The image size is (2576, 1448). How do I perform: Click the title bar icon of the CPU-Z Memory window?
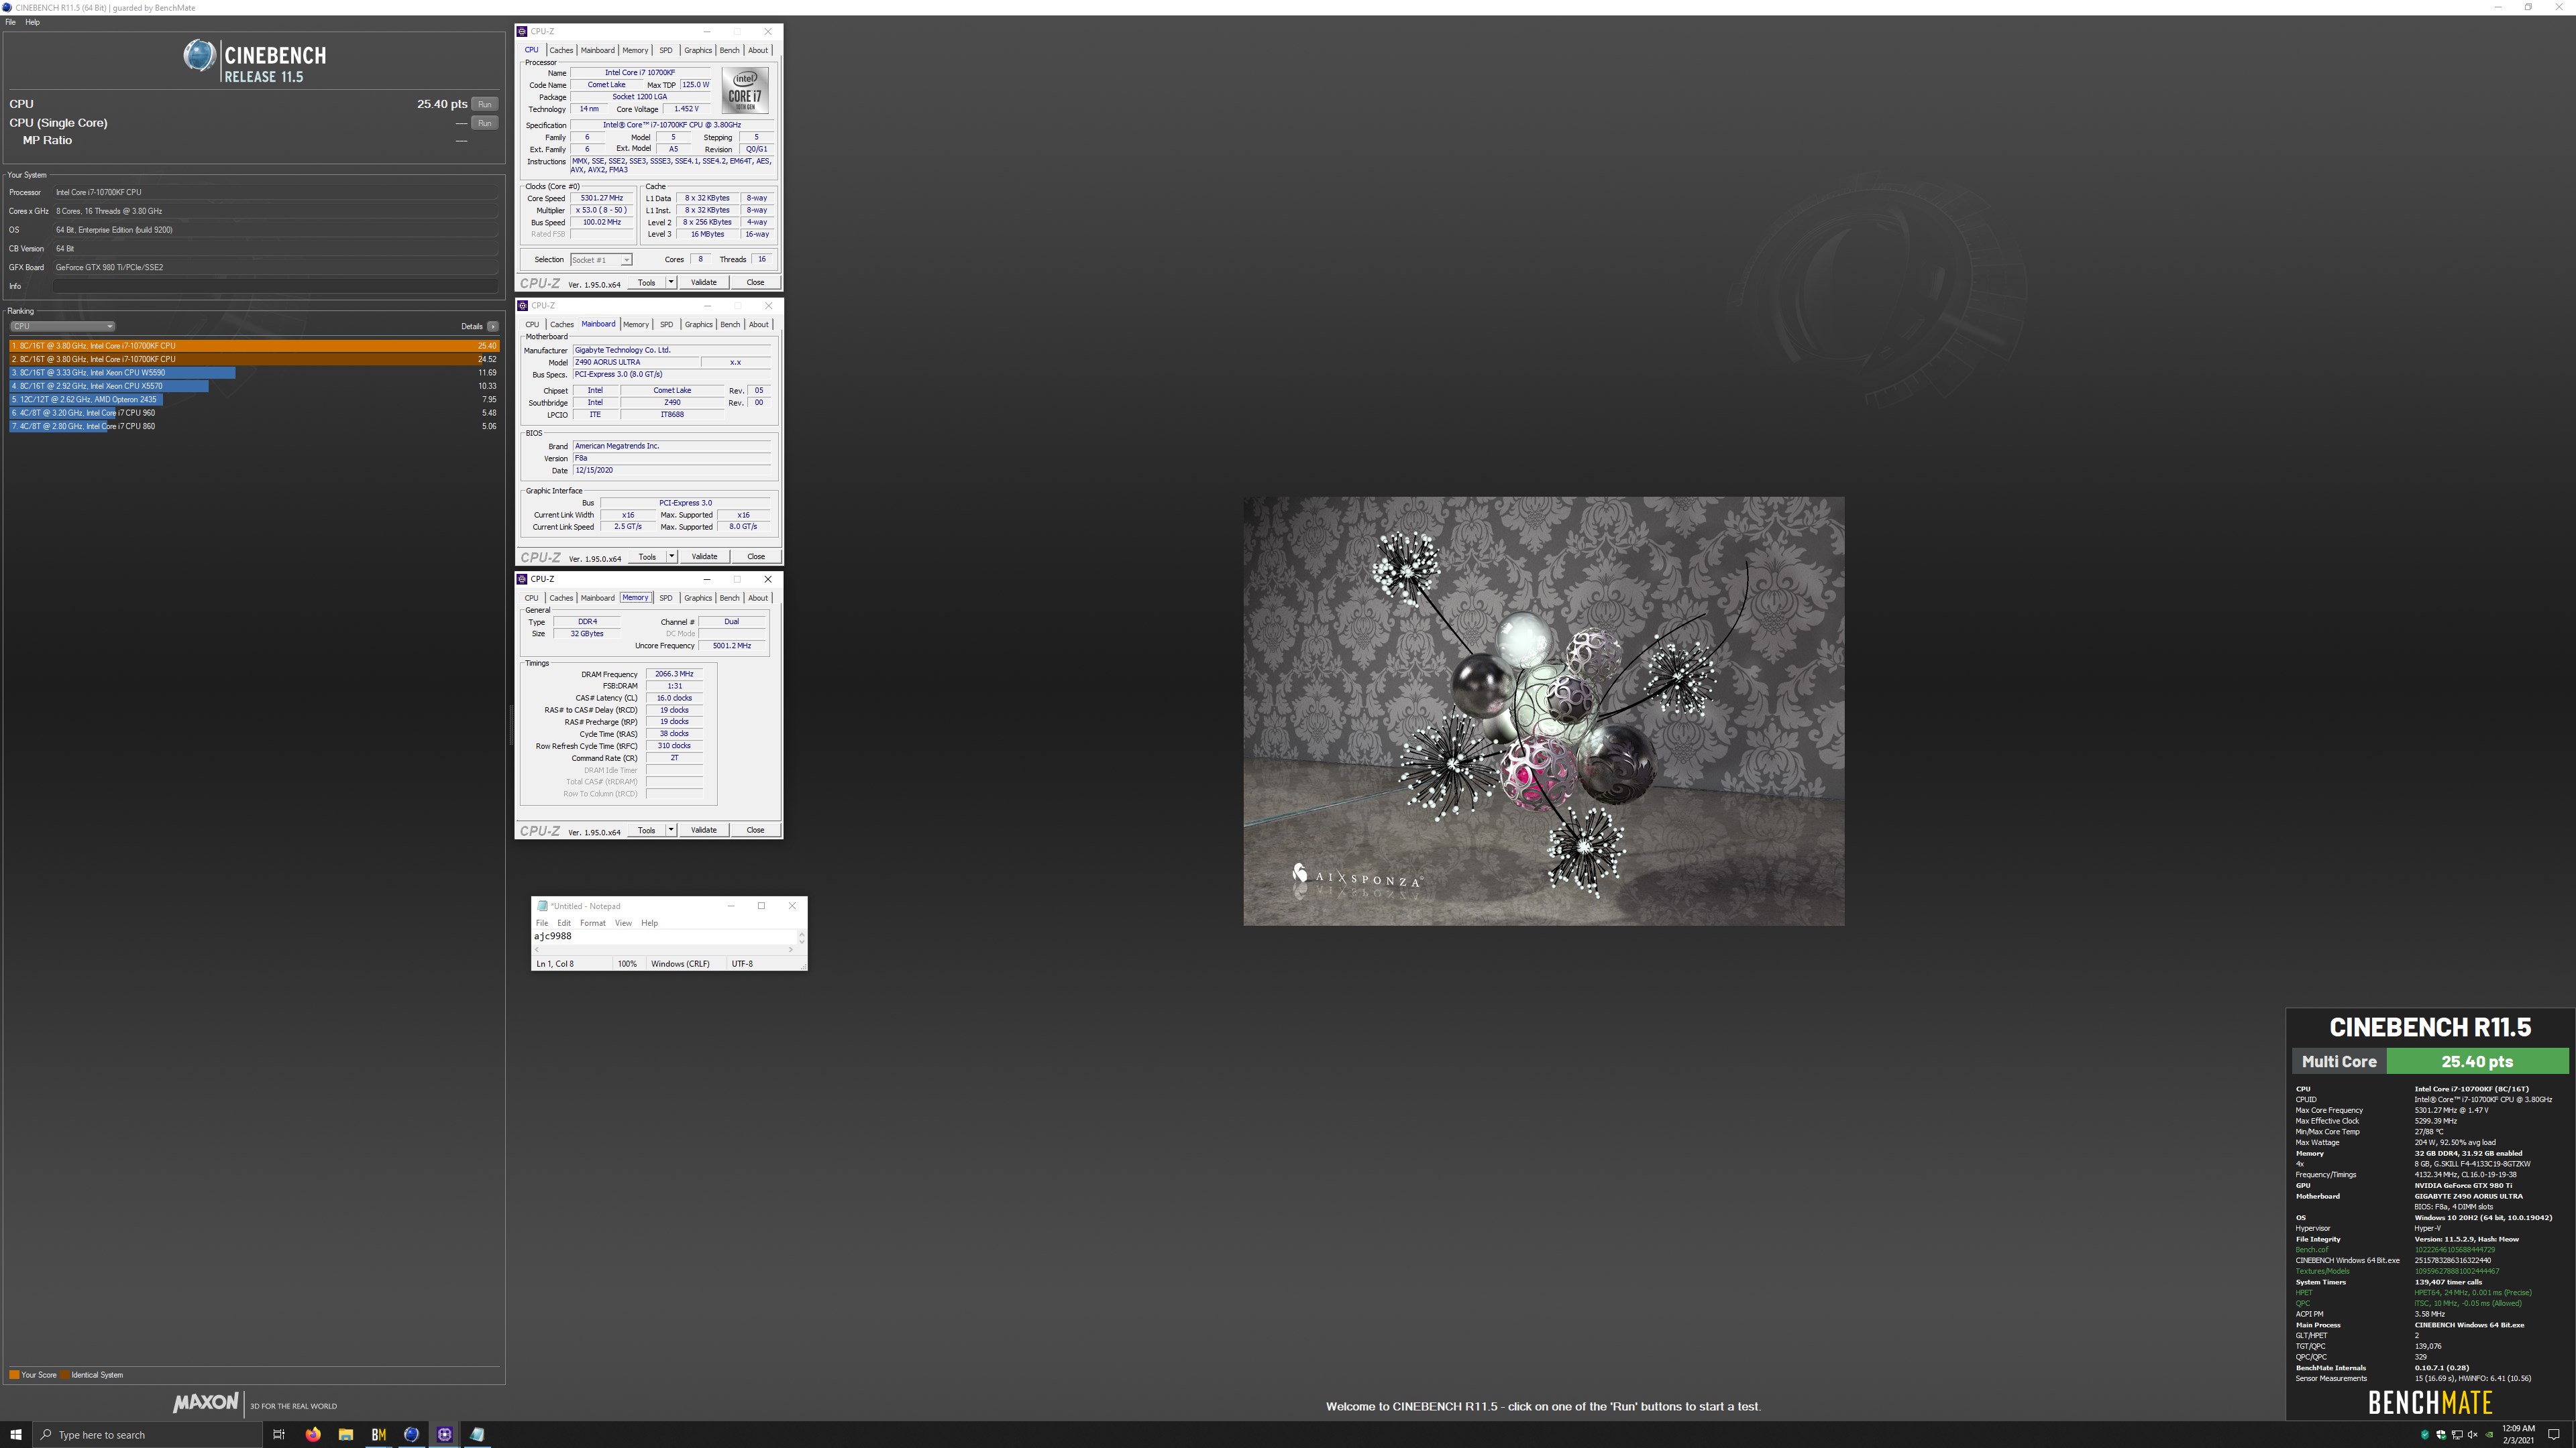coord(522,579)
